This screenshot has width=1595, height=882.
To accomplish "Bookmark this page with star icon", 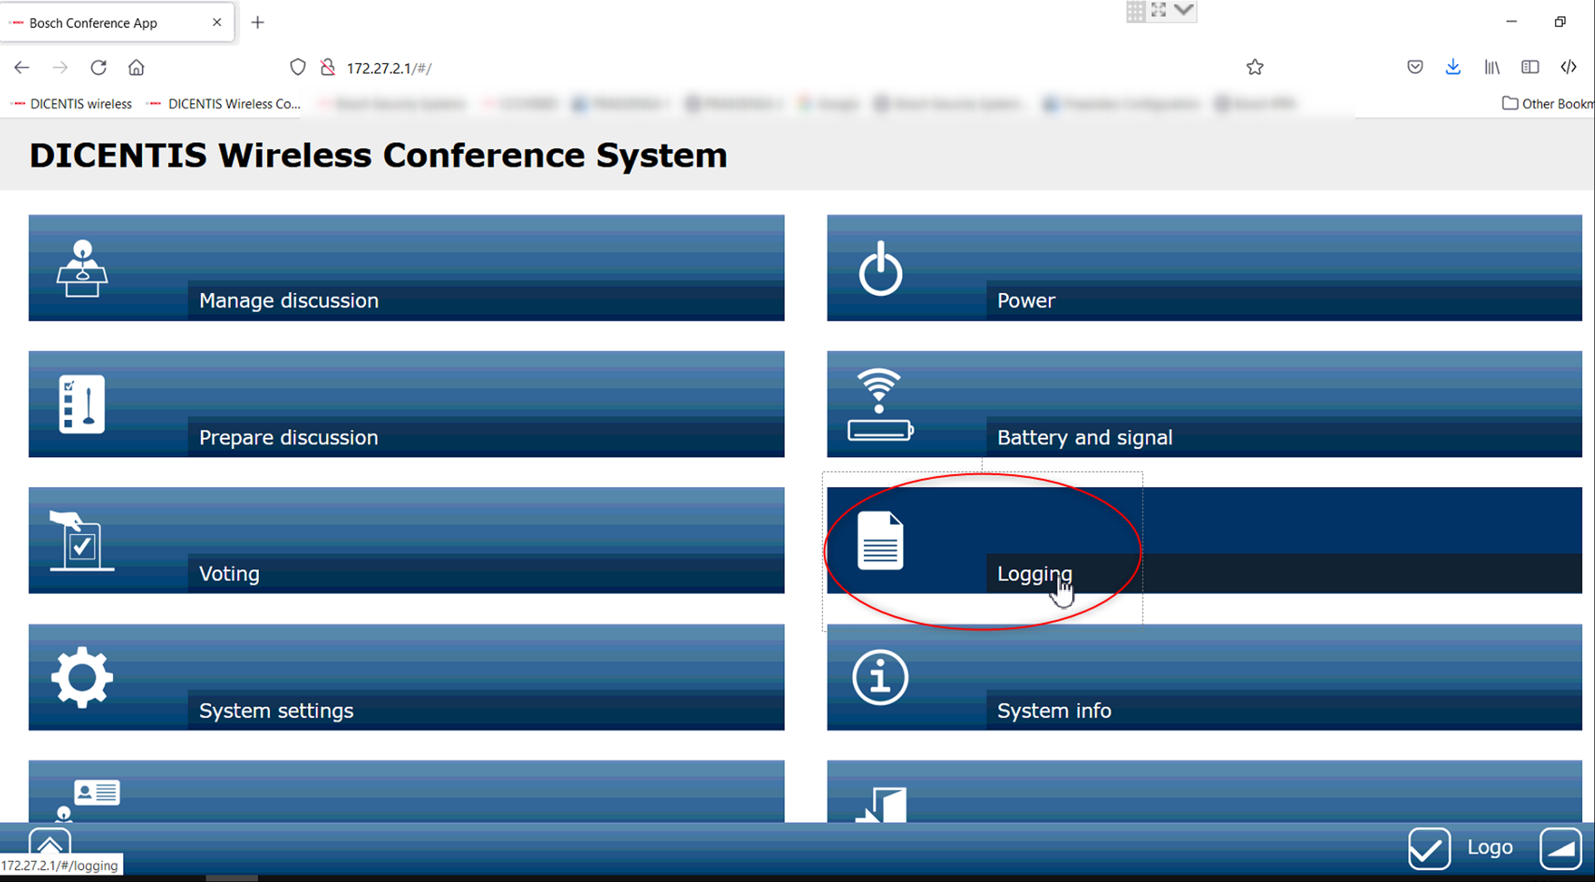I will 1254,67.
